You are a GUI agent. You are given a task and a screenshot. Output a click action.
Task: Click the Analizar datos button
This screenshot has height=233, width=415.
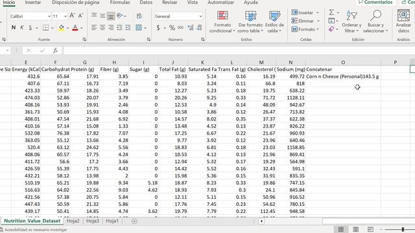pos(403,22)
